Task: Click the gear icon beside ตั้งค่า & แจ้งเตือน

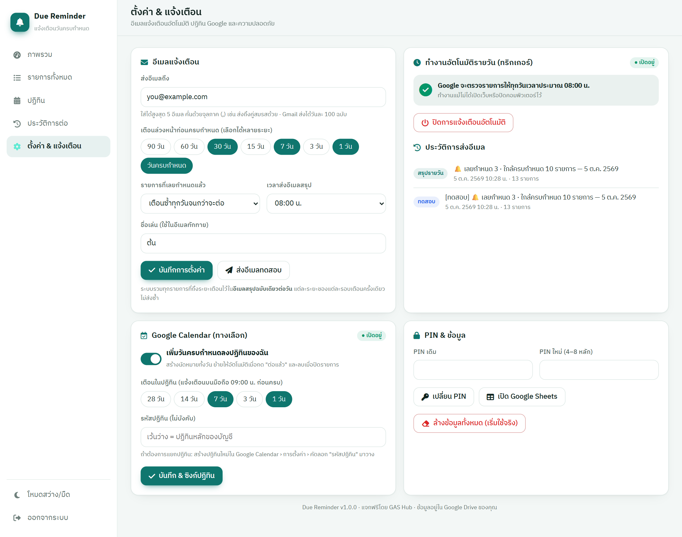Action: pyautogui.click(x=17, y=146)
